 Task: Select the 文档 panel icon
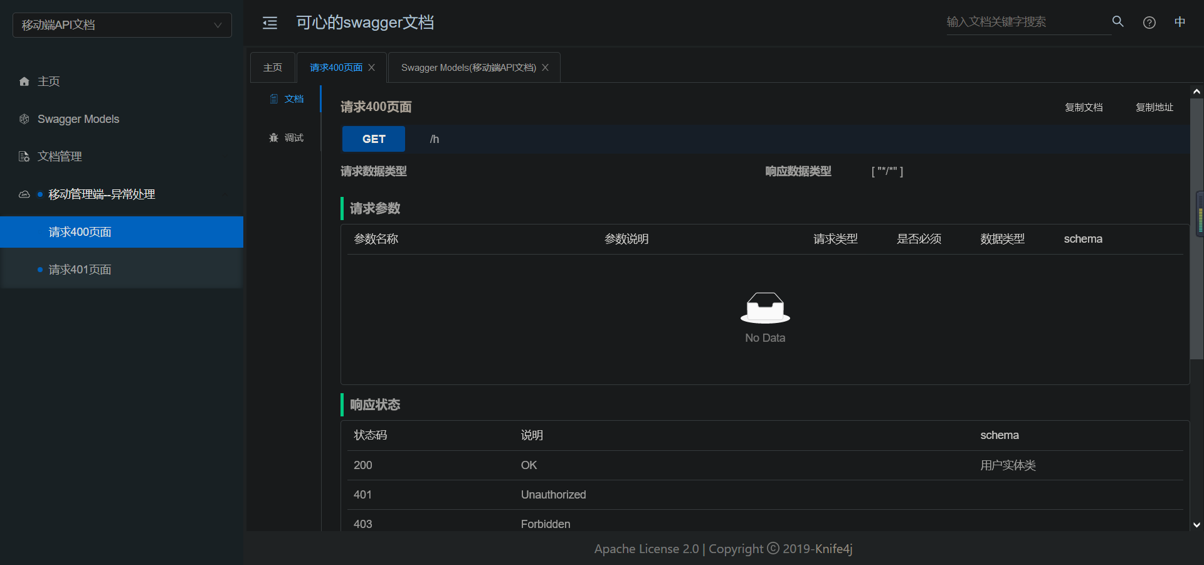pyautogui.click(x=273, y=98)
